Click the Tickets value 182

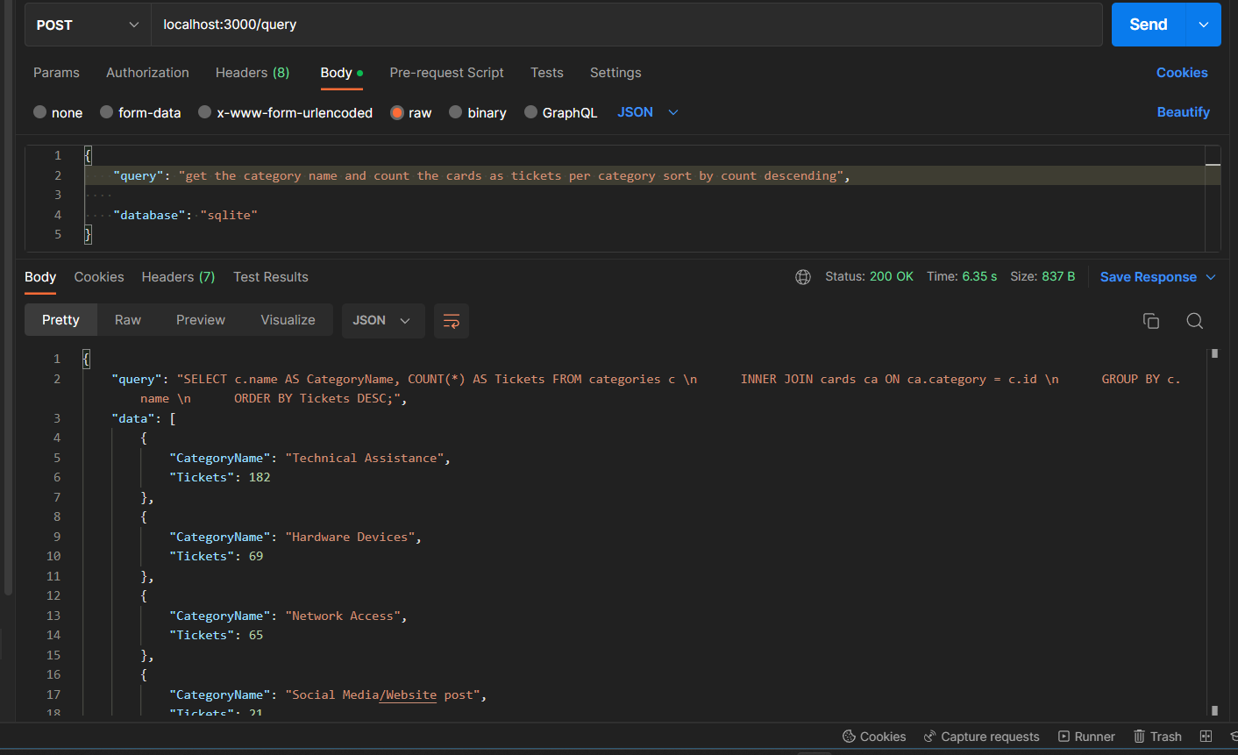[x=260, y=477]
